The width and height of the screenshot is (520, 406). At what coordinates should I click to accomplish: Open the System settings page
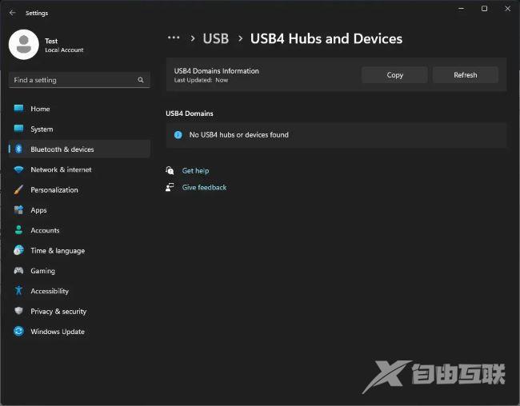click(79, 129)
